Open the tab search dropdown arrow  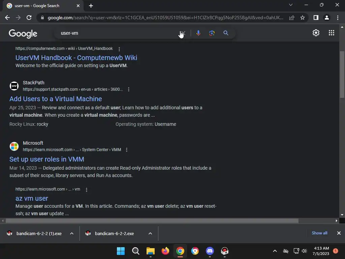[291, 5]
